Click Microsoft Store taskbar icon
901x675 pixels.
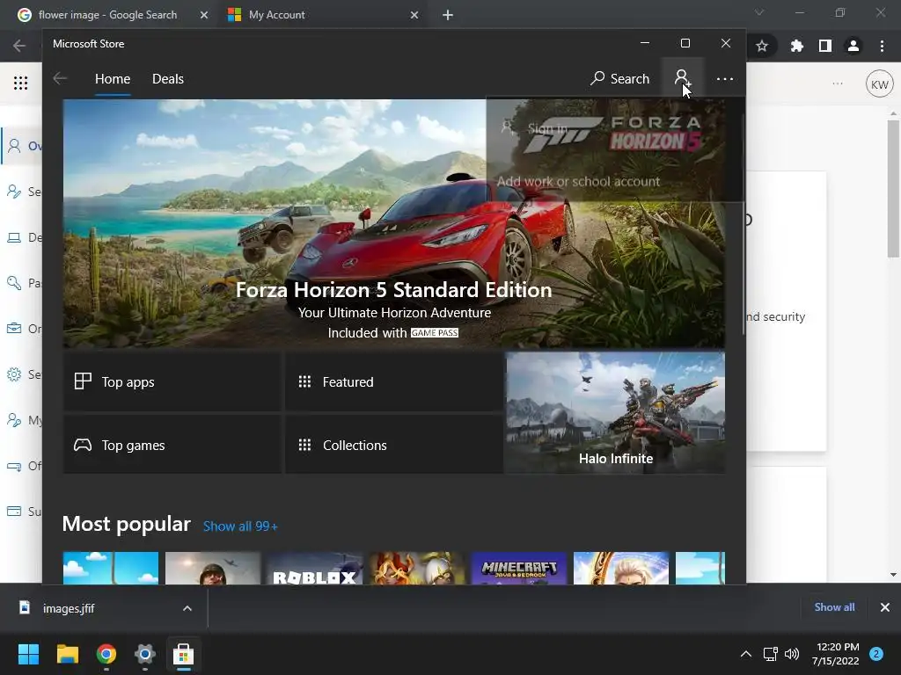pyautogui.click(x=183, y=654)
